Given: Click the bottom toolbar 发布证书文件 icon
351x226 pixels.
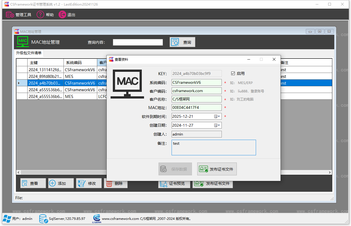Looking at the screenshot, I should coord(199,184).
